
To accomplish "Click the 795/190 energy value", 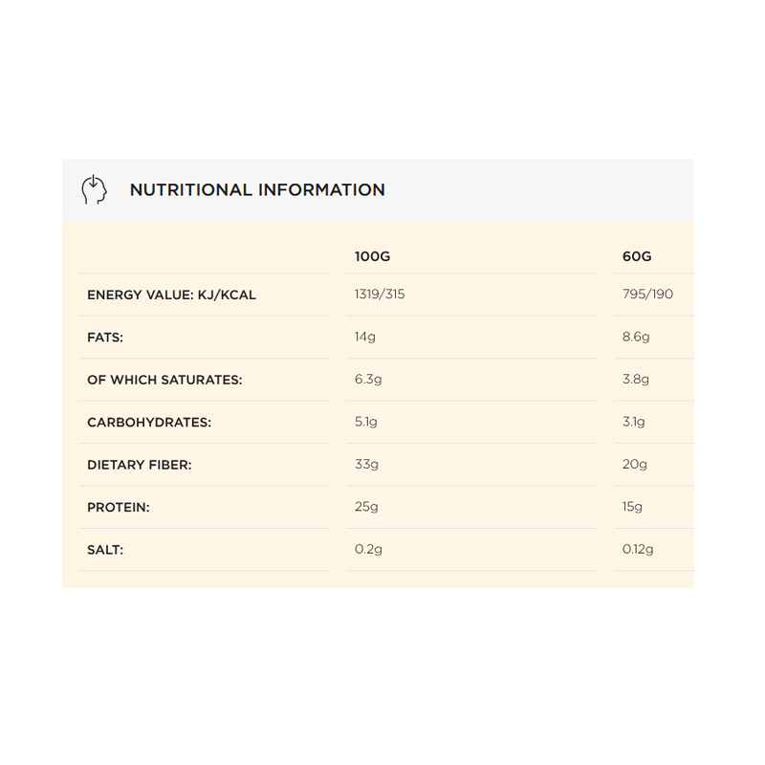I will click(647, 295).
